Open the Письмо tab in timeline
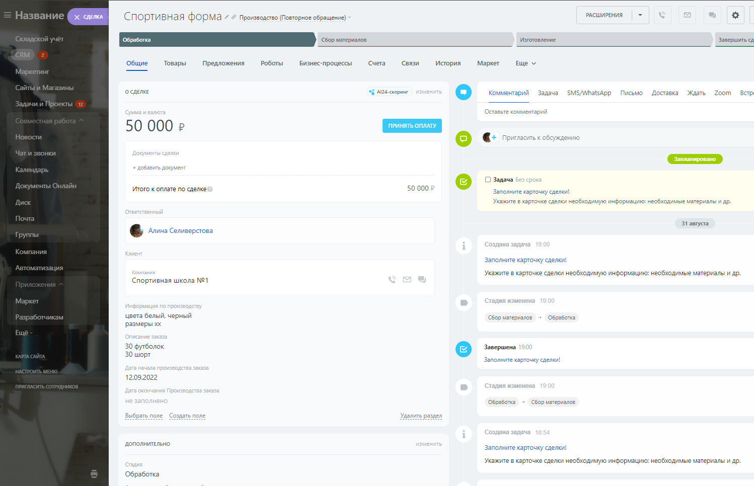The height and width of the screenshot is (486, 754). click(631, 93)
